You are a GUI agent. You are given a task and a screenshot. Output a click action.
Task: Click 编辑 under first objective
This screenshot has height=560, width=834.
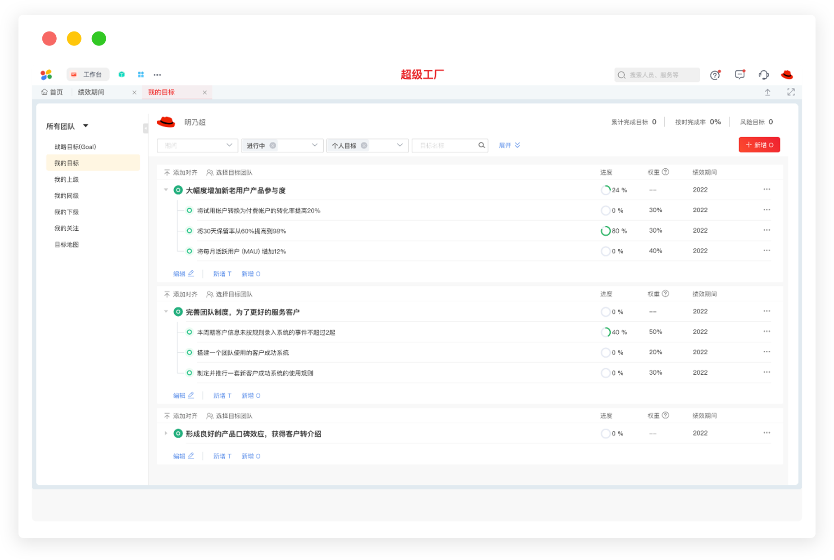point(183,274)
